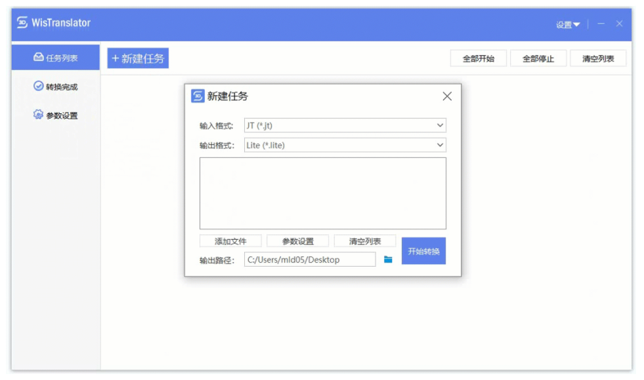This screenshot has width=644, height=380.
Task: Click the 新建任务 dialog logo icon
Action: click(x=198, y=96)
